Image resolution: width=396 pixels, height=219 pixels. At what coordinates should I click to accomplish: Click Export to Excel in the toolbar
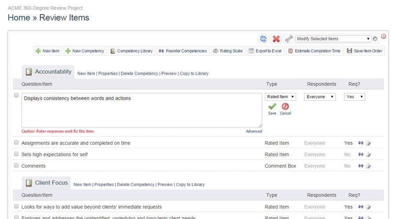click(264, 51)
